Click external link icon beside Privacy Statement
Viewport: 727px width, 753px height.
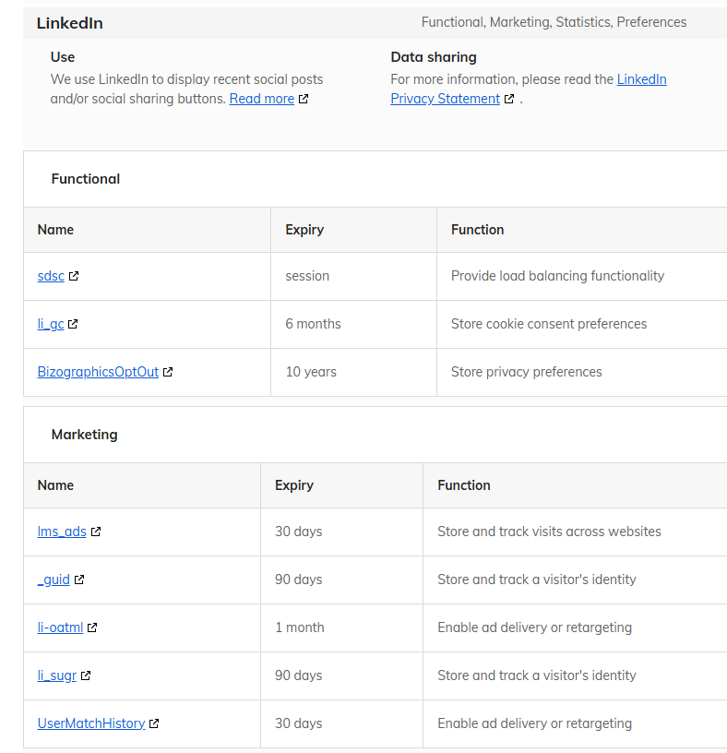pyautogui.click(x=509, y=99)
